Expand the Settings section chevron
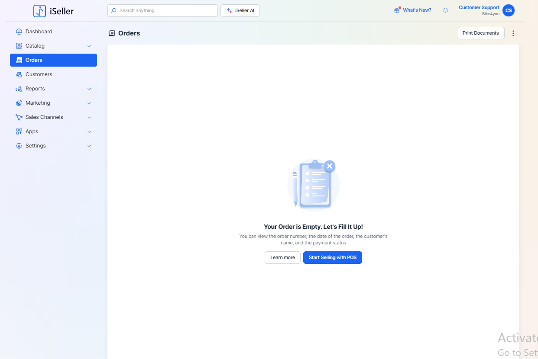Screen dimensions: 538x359 coord(89,146)
